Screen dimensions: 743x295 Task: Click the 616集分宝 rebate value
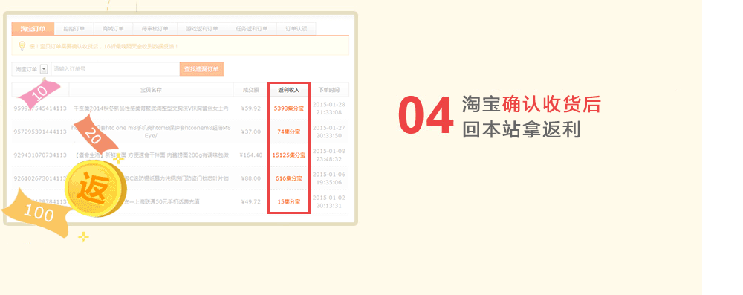click(x=288, y=178)
